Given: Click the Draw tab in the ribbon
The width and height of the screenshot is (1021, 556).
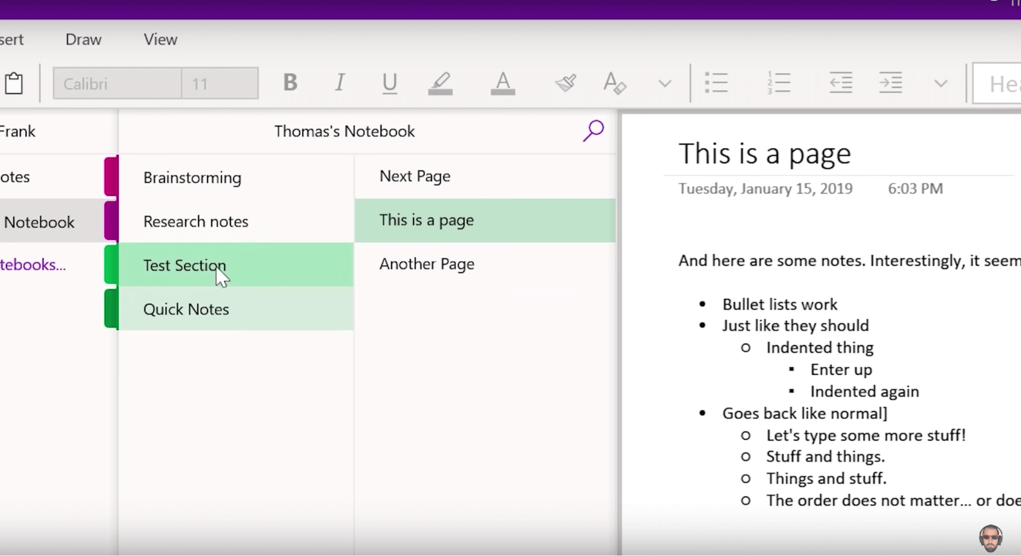Looking at the screenshot, I should pos(83,39).
